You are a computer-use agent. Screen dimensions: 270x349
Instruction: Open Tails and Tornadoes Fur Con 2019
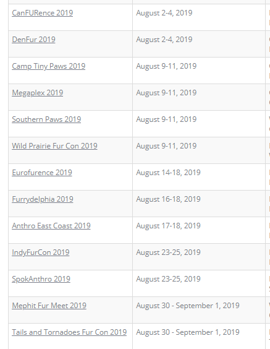tap(69, 332)
